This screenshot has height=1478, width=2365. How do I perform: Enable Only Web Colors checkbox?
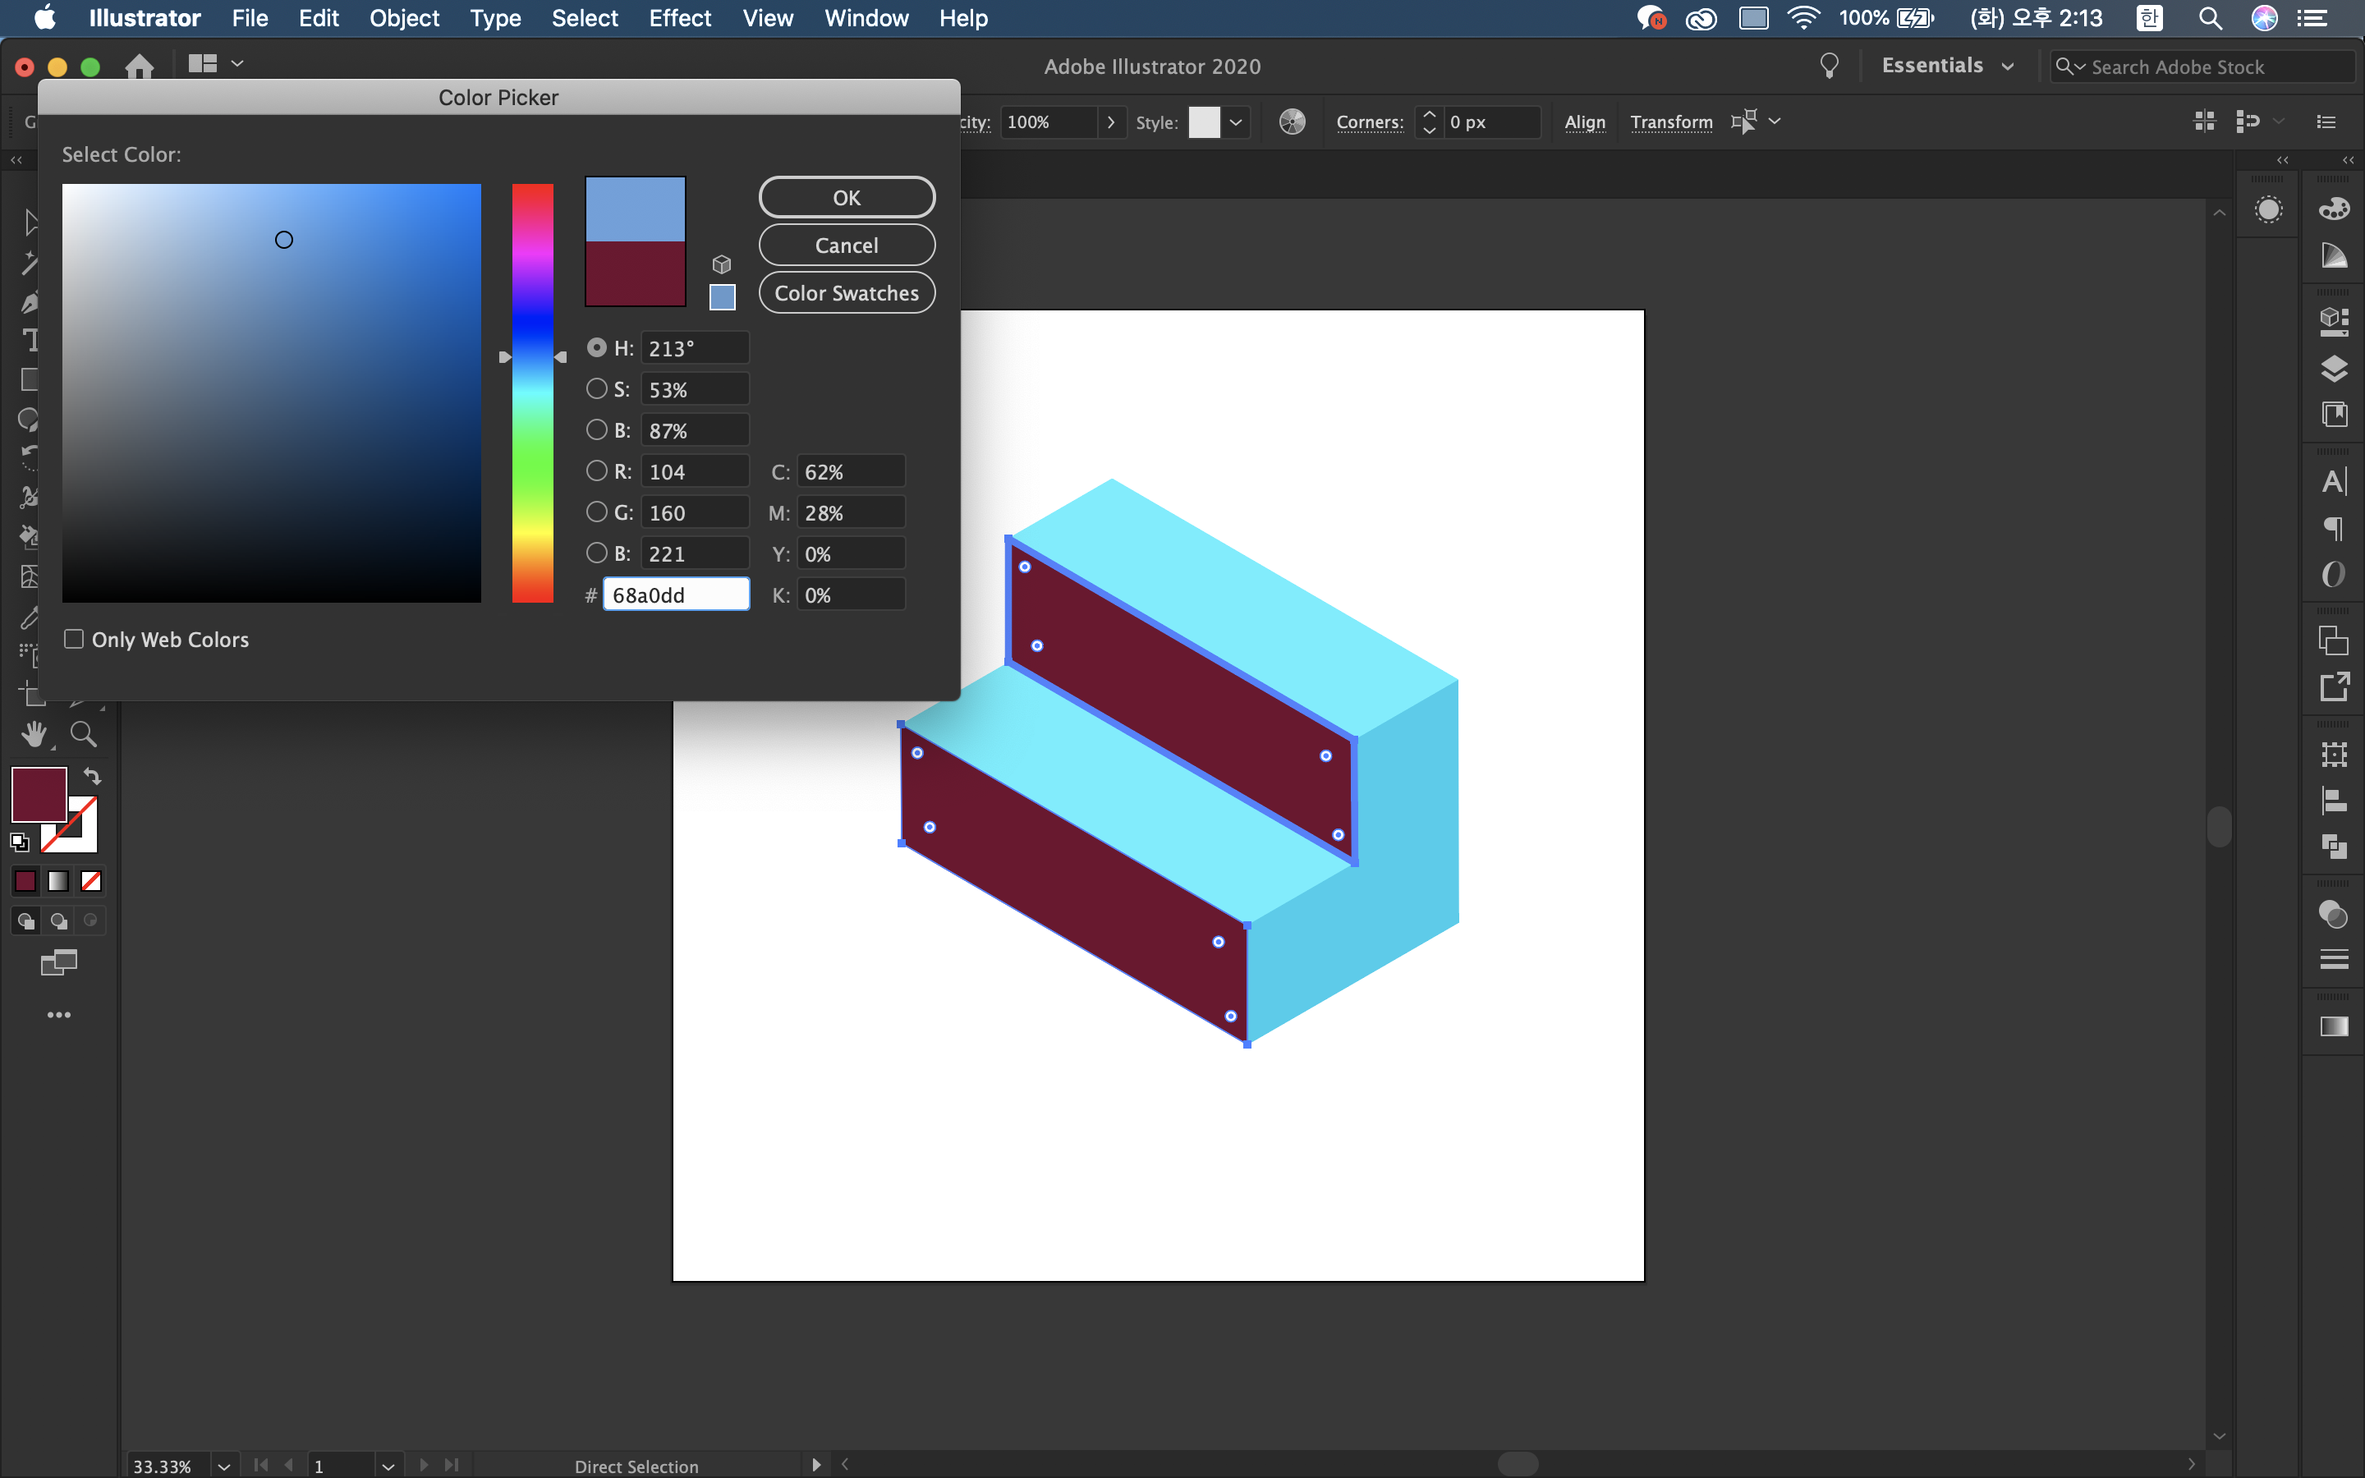click(74, 640)
